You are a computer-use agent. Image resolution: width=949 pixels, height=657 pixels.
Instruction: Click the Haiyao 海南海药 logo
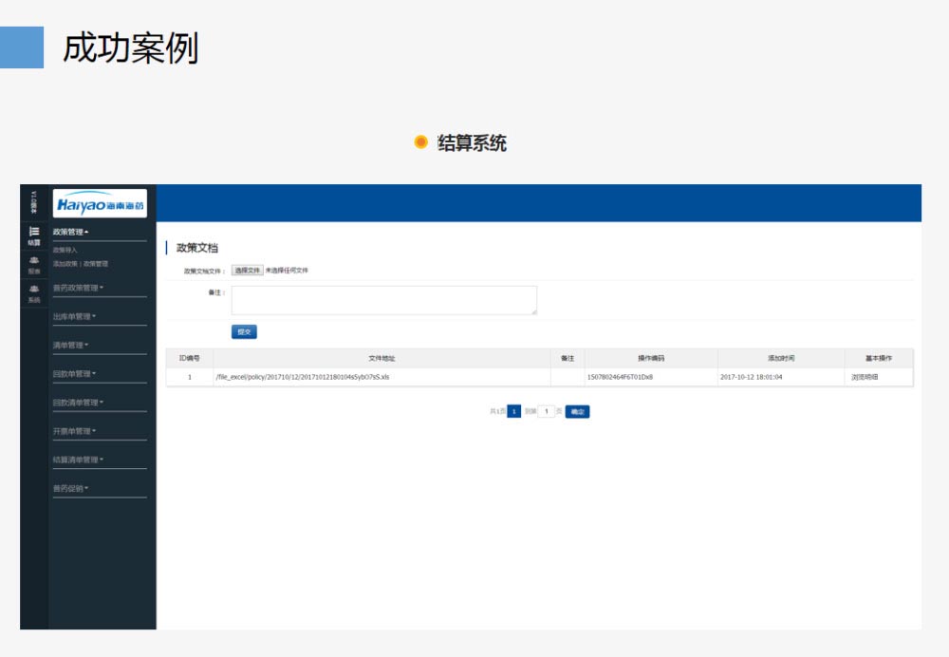pyautogui.click(x=100, y=204)
